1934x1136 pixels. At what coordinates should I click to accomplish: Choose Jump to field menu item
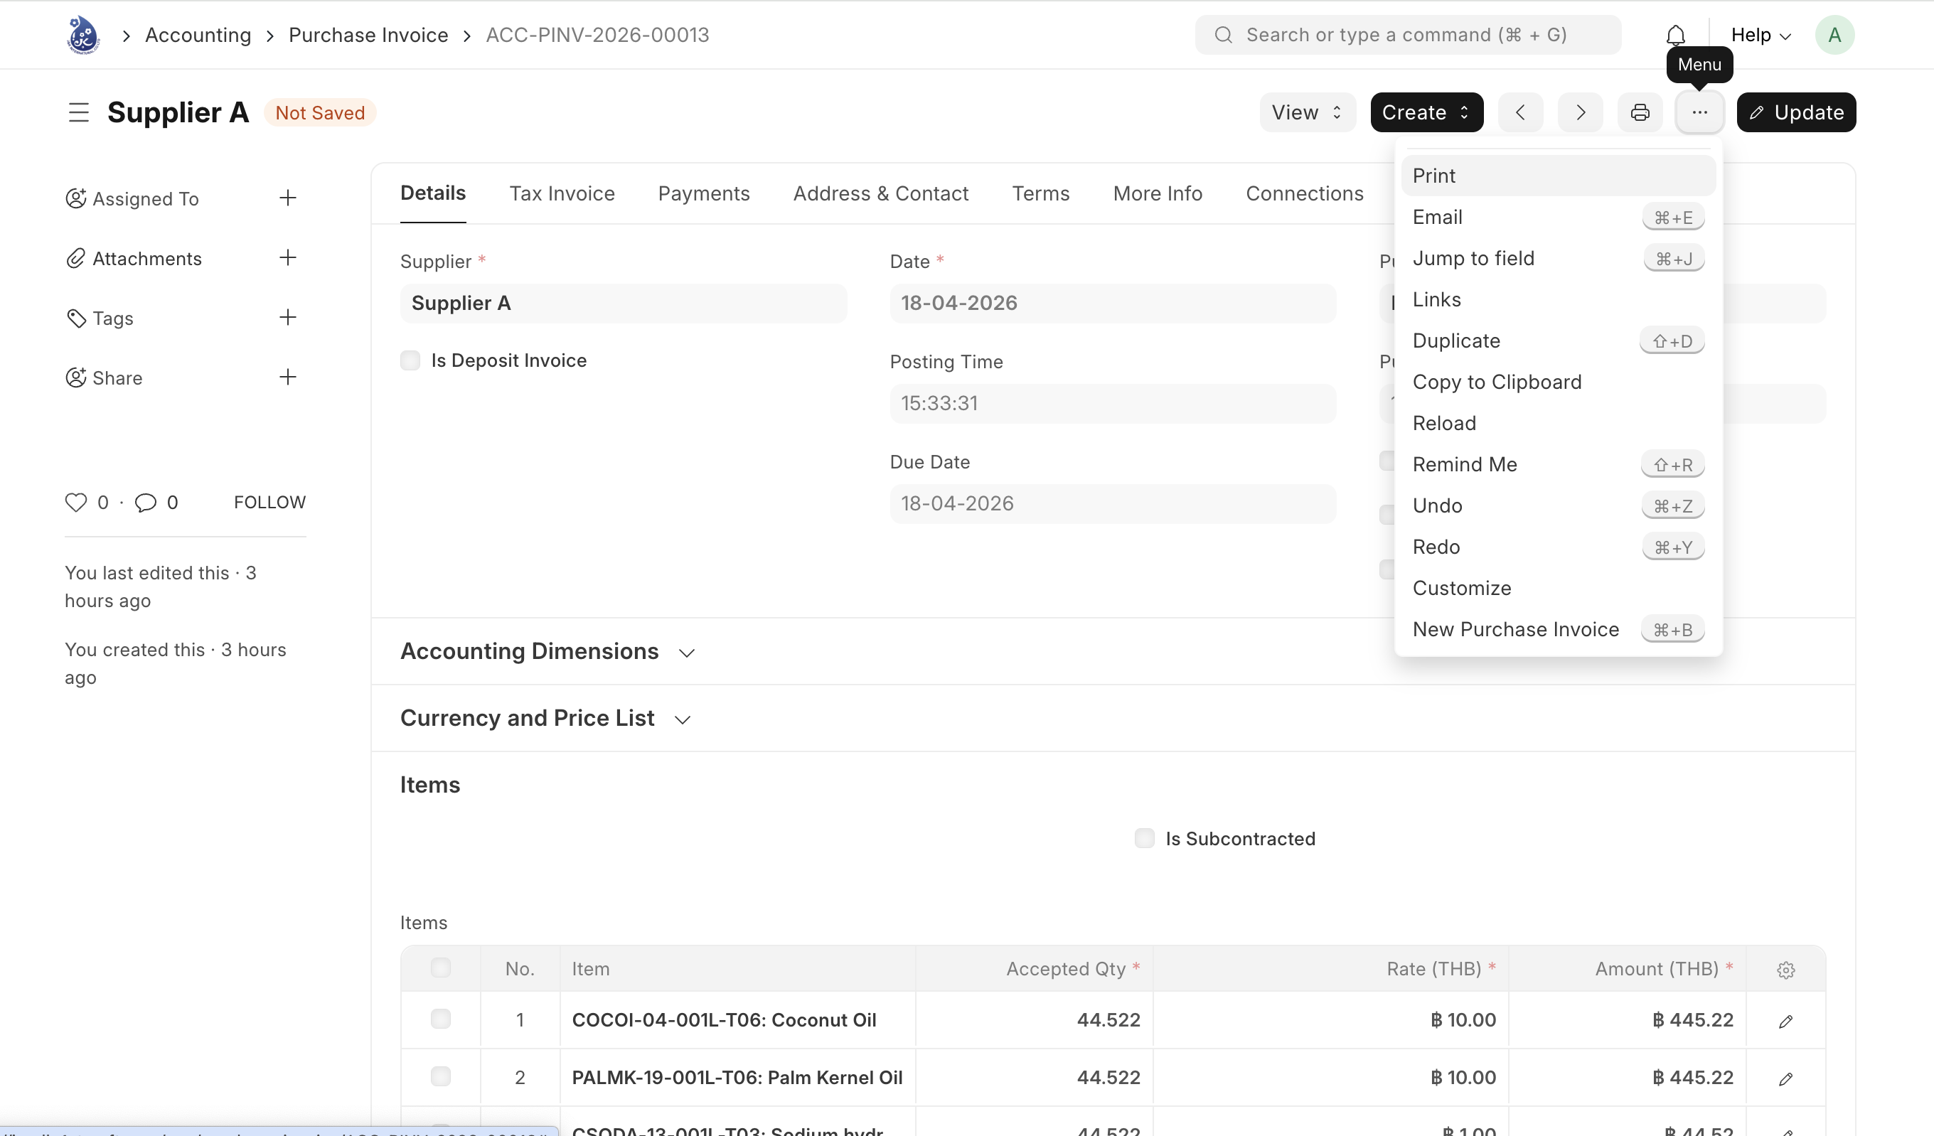point(1558,259)
